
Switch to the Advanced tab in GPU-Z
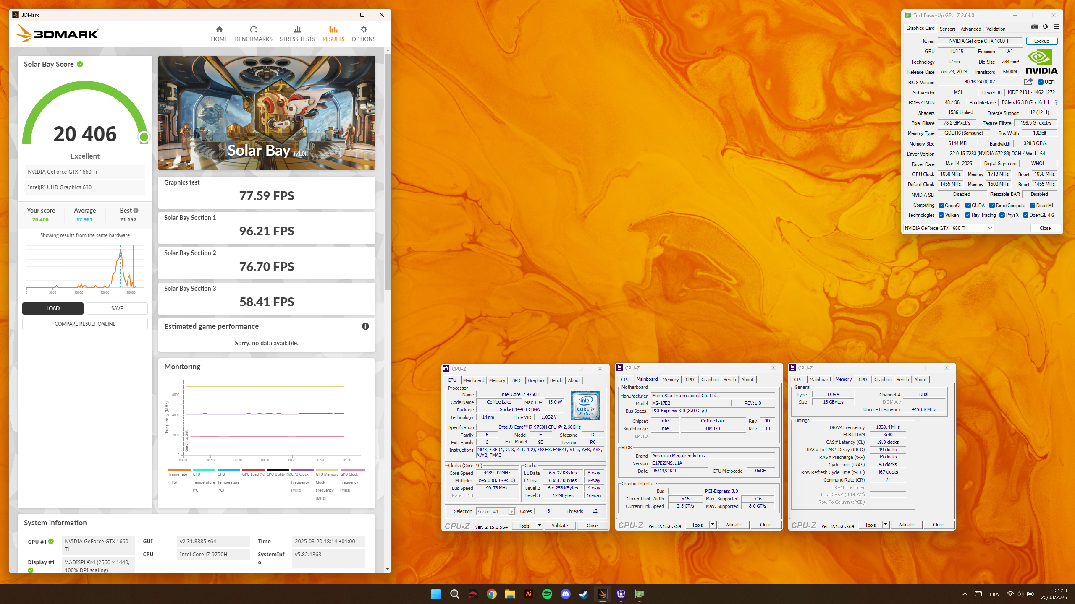(x=971, y=29)
